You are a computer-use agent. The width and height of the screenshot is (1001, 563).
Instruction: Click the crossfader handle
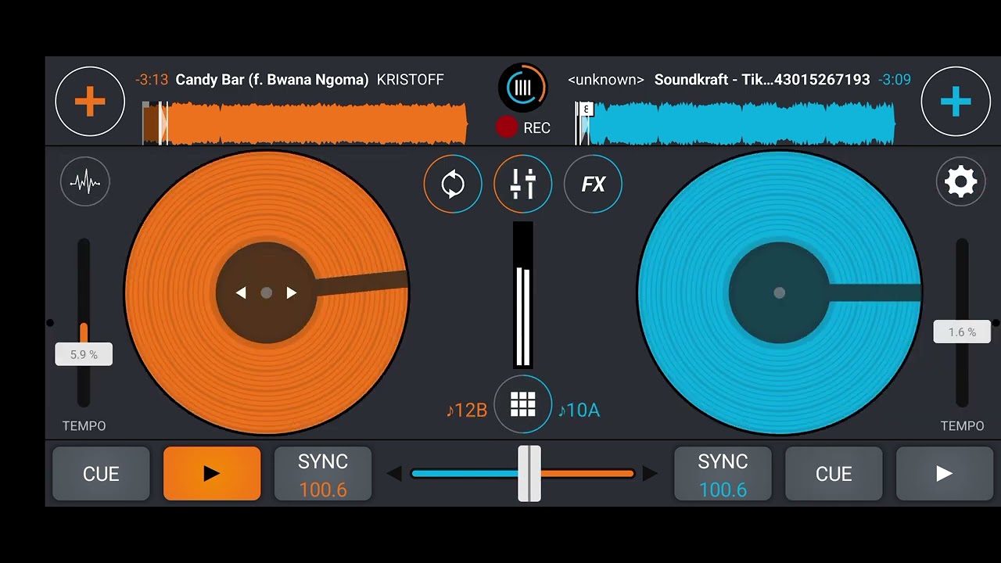pos(529,473)
